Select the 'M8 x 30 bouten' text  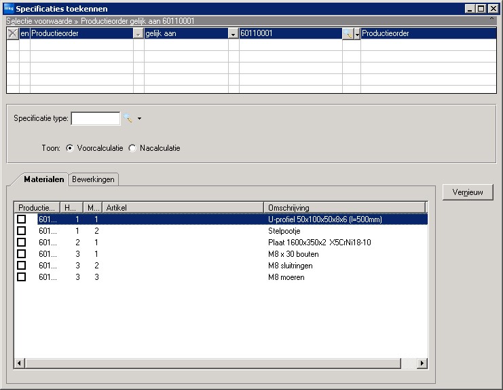293,254
